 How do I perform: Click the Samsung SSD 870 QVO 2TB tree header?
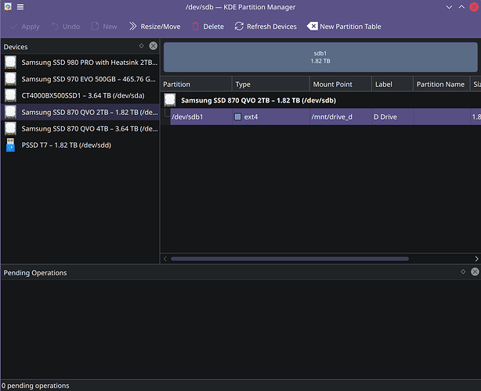[x=259, y=100]
